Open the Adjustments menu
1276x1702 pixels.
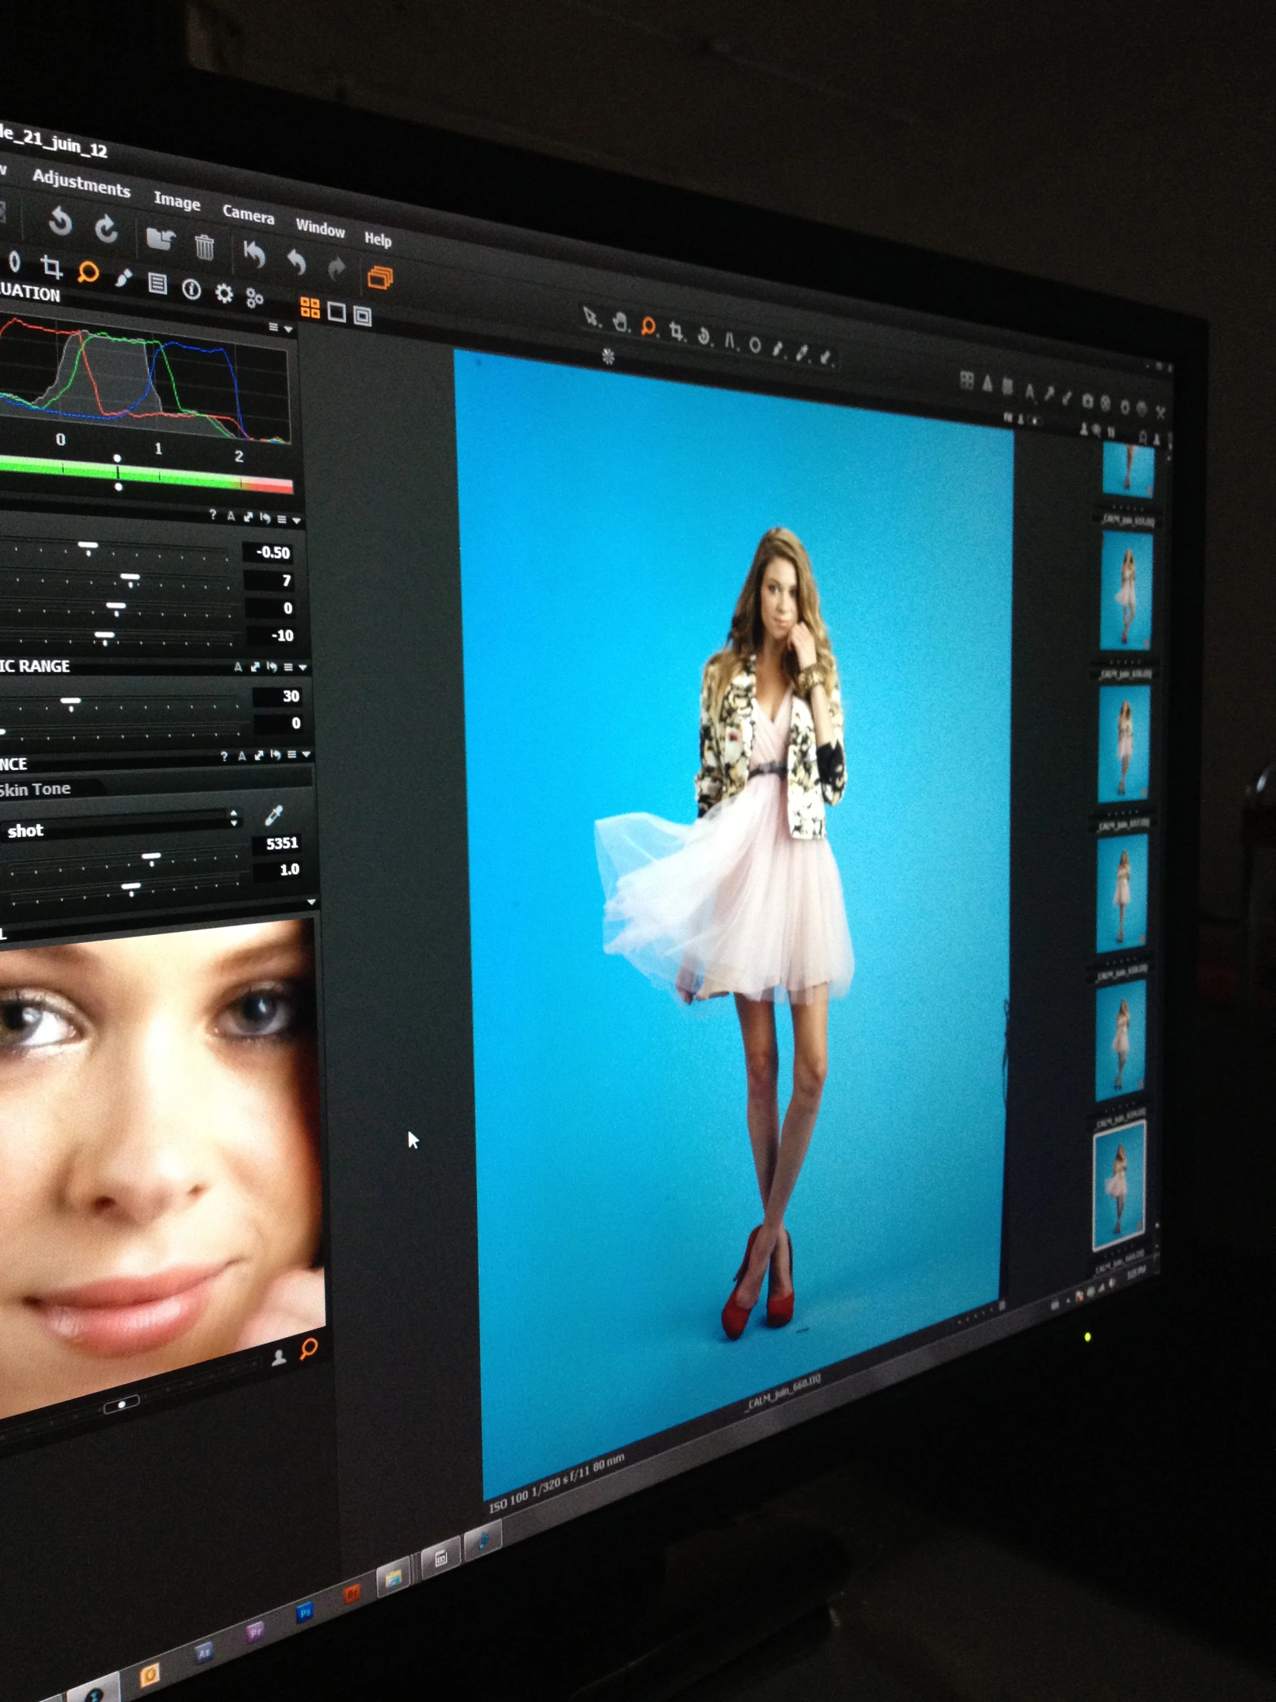click(x=81, y=184)
